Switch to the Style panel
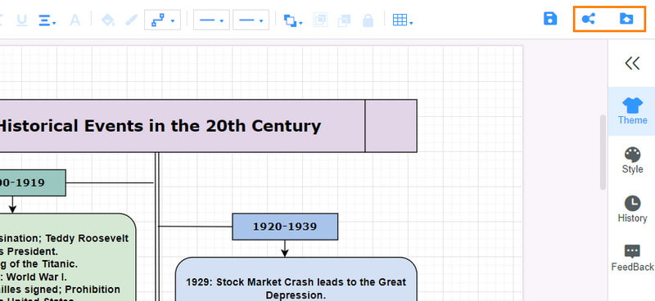655x301 pixels. [632, 160]
